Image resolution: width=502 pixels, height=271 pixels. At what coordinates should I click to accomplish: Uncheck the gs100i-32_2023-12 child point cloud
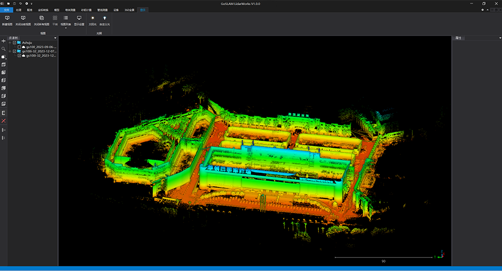tap(19, 56)
